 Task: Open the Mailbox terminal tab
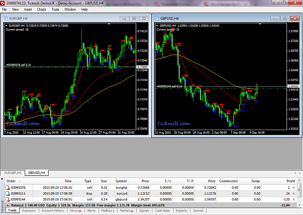(x=108, y=211)
